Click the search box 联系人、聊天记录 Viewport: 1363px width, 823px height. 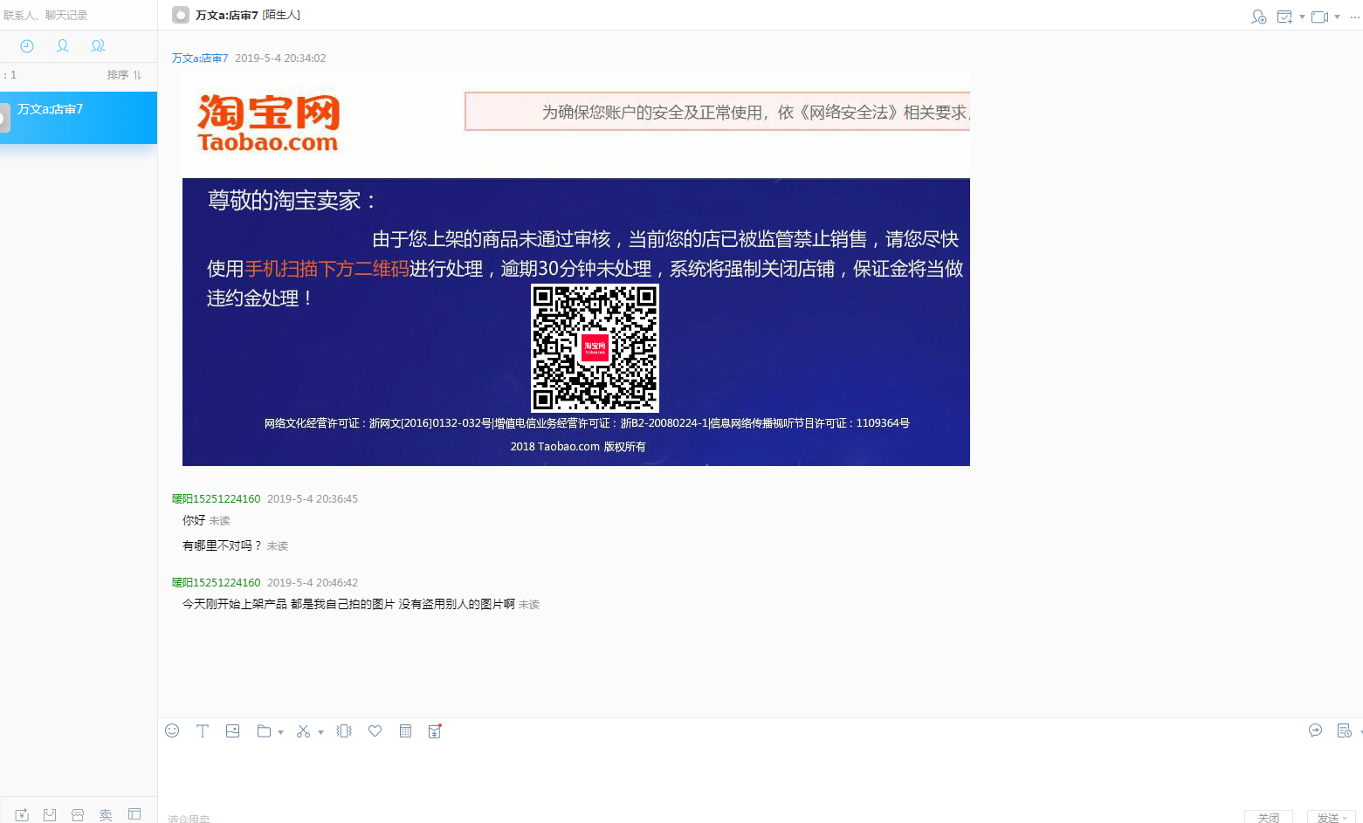point(77,15)
